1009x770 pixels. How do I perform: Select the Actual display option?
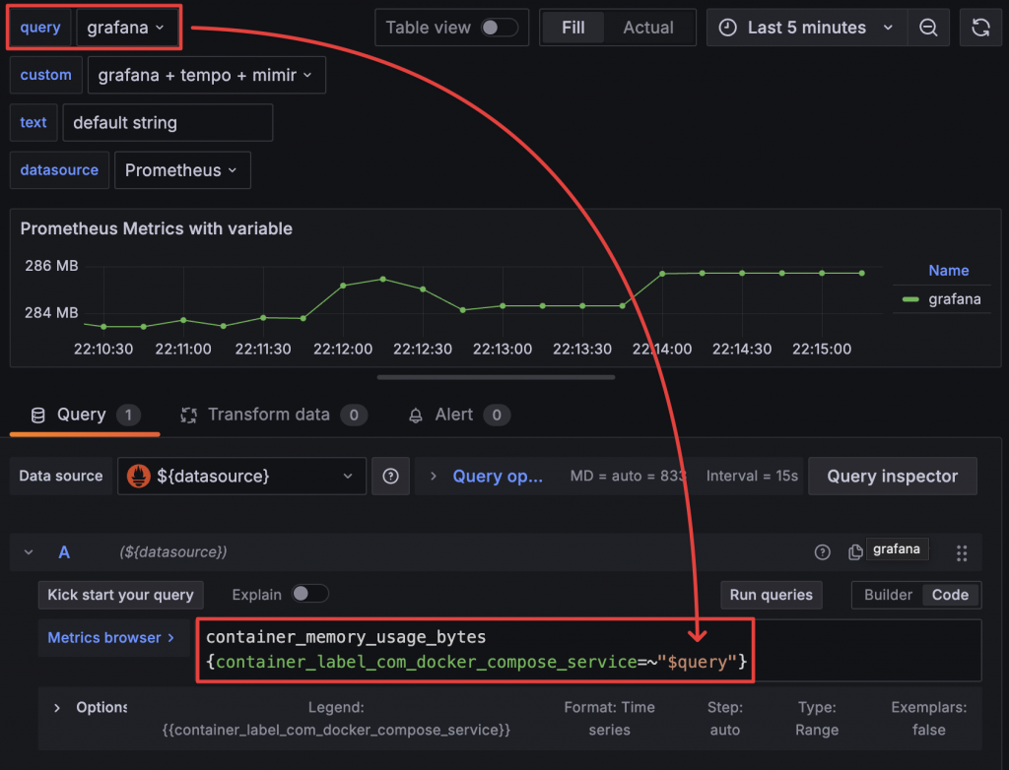(x=648, y=28)
